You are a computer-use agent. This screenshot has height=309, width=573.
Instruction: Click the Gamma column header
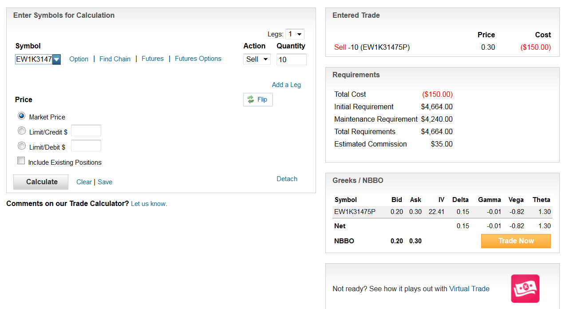pos(490,200)
